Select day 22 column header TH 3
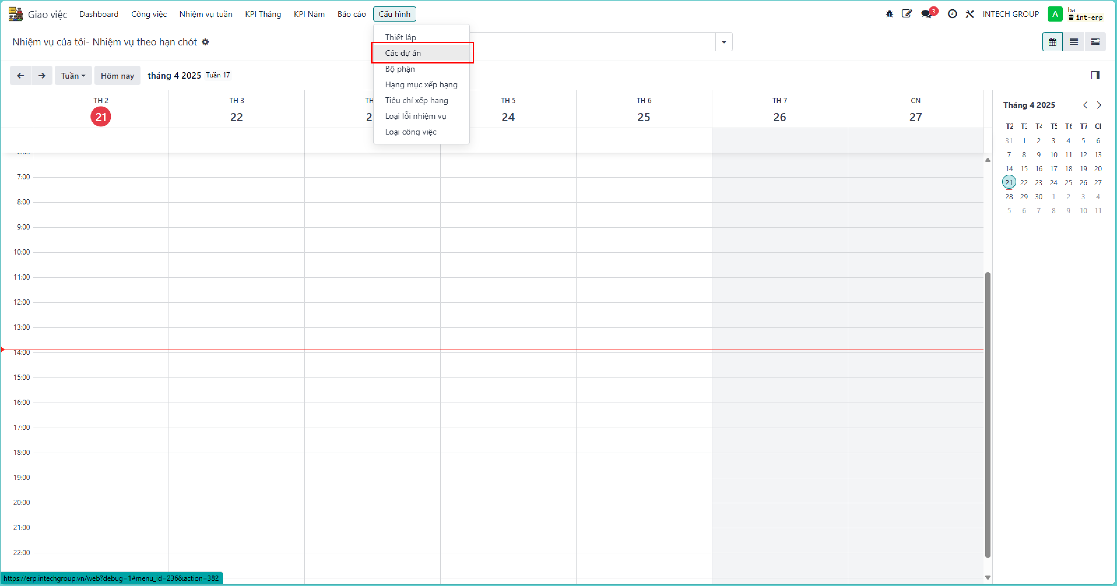Viewport: 1117px width, 586px height. [x=237, y=110]
